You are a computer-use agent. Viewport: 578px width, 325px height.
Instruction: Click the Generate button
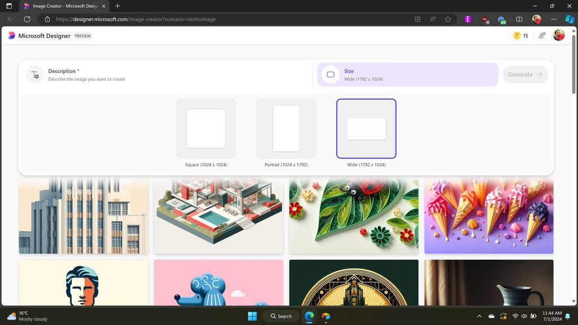click(524, 74)
